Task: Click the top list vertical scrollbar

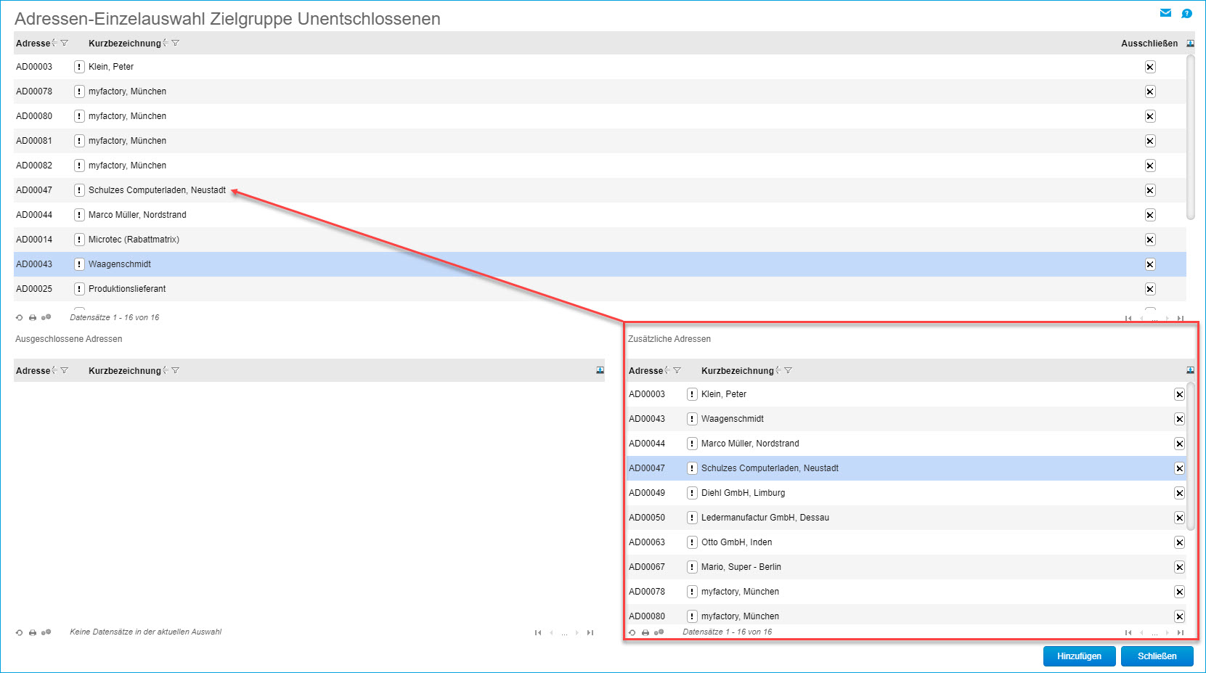Action: coord(1190,137)
